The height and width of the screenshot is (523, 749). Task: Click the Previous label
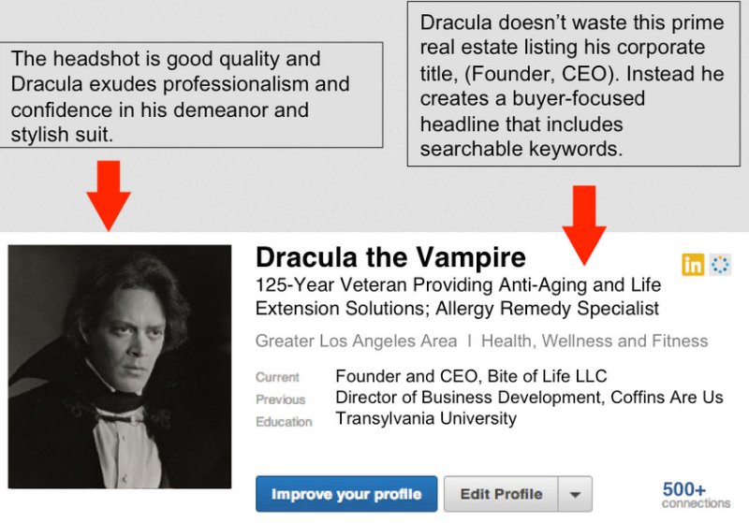pyautogui.click(x=280, y=400)
